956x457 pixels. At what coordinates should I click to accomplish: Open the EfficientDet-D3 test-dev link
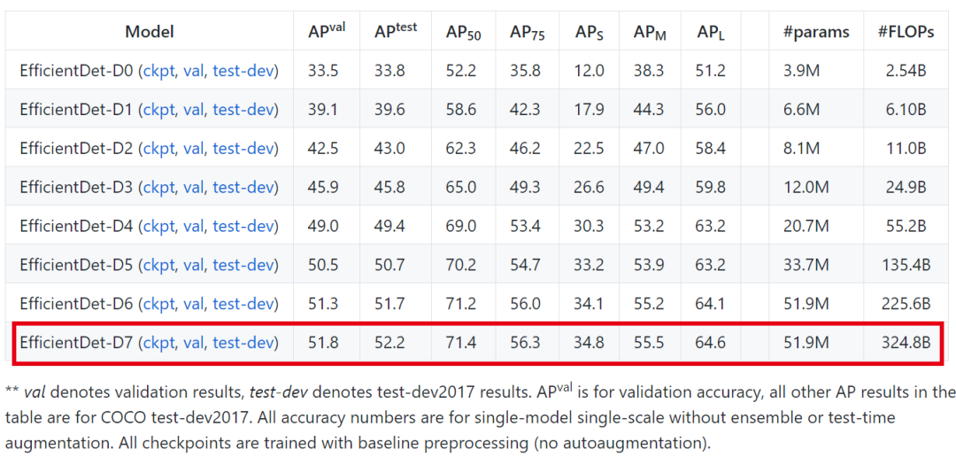pos(243,187)
